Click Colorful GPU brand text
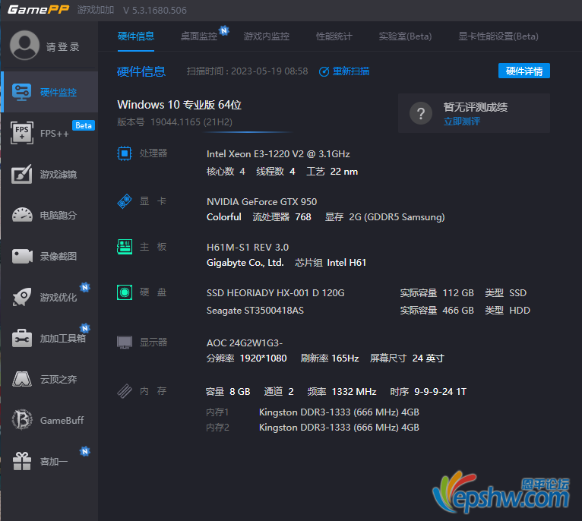 [x=224, y=217]
